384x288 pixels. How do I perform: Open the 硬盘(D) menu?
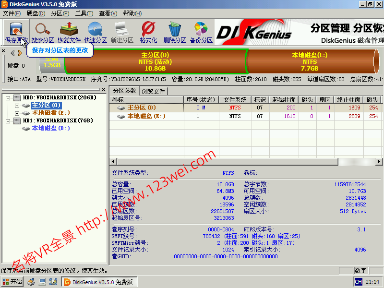pos(36,13)
